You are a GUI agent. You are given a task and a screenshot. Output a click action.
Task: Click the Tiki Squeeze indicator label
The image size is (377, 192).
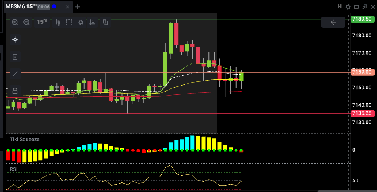(25, 139)
